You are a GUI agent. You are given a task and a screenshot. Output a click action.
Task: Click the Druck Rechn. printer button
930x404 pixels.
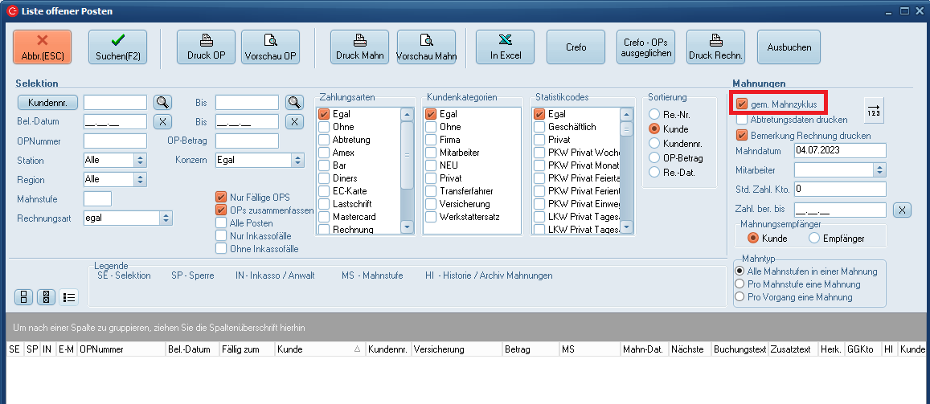(x=716, y=47)
